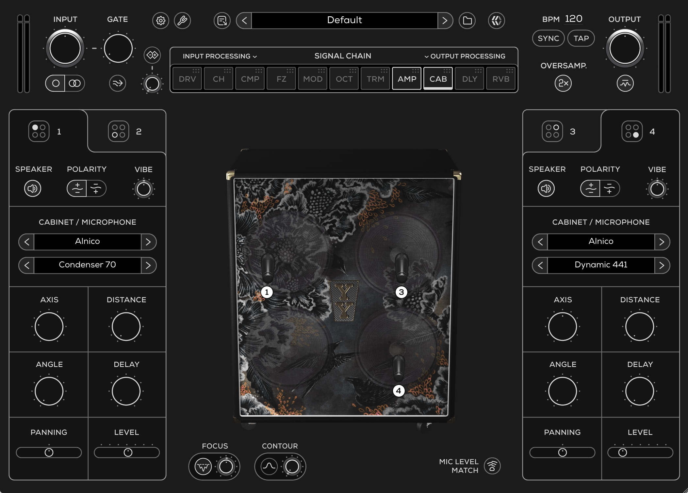Previous microphone before Condenser 70
Image resolution: width=688 pixels, height=493 pixels.
(26, 265)
